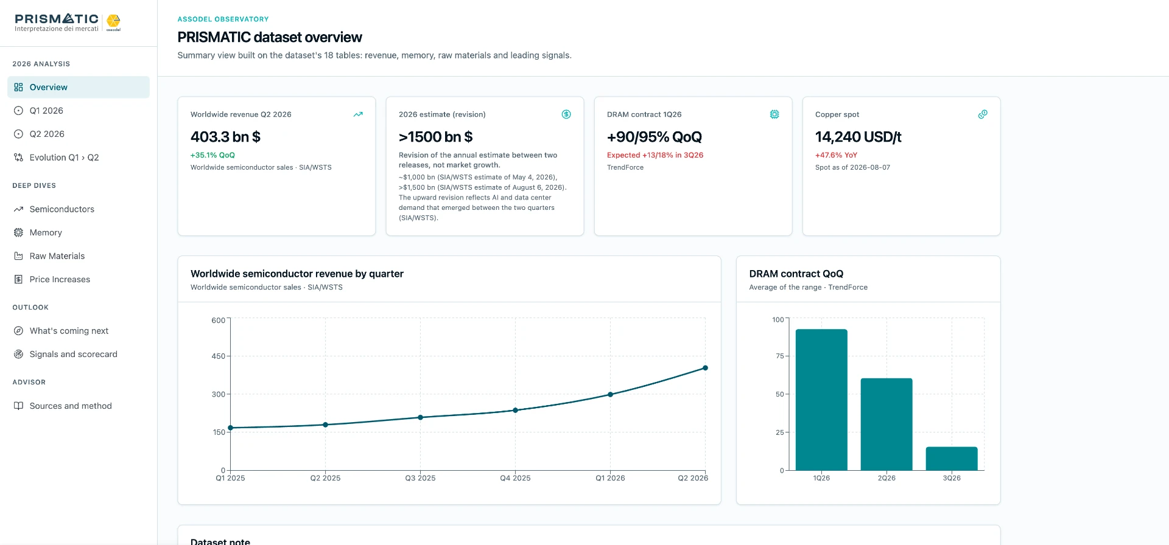
Task: Click the 2Q26 bar in DRAM chart
Action: (x=886, y=424)
